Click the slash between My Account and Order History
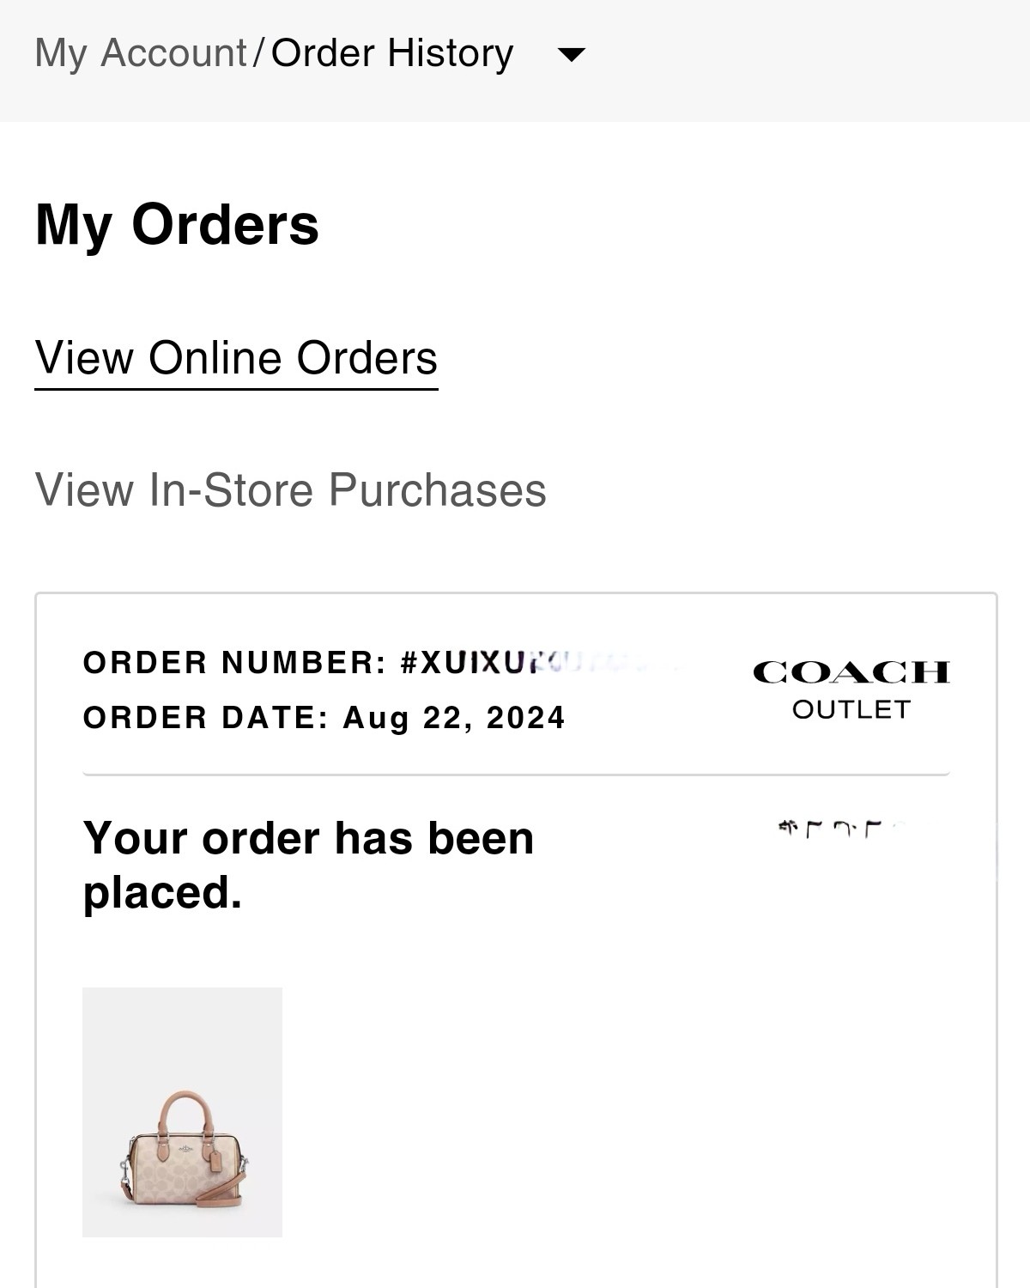The image size is (1030, 1288). pyautogui.click(x=259, y=53)
